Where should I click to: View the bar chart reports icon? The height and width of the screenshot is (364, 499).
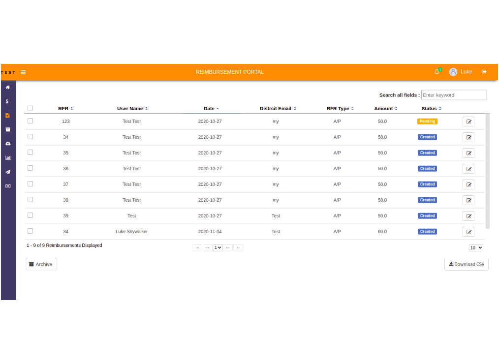coord(8,157)
